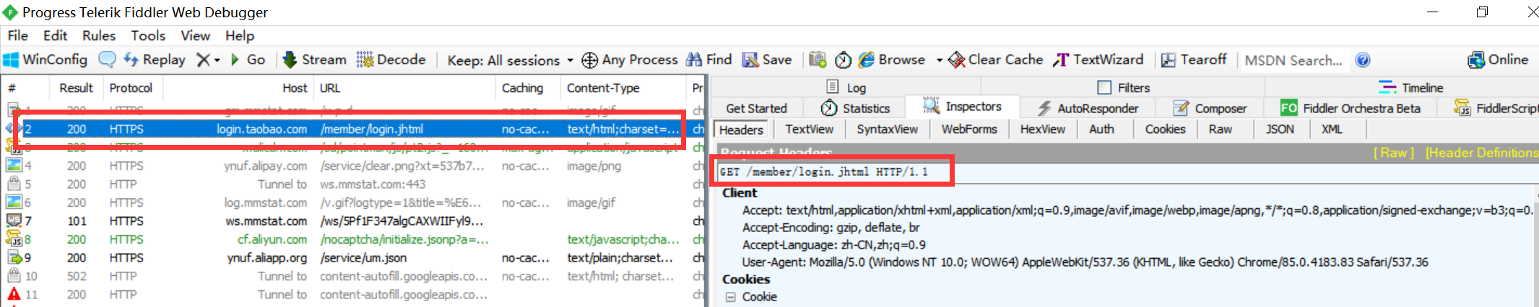Screen dimensions: 1539x307
Task: Open the Browse dropdown arrow
Action: (x=939, y=61)
